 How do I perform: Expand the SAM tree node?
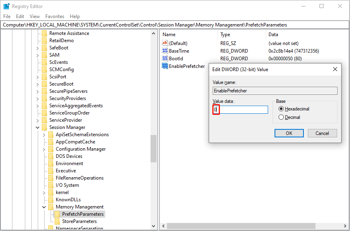tap(37, 55)
